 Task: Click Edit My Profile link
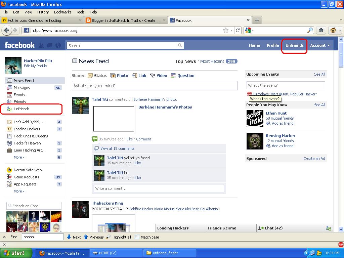pyautogui.click(x=35, y=66)
